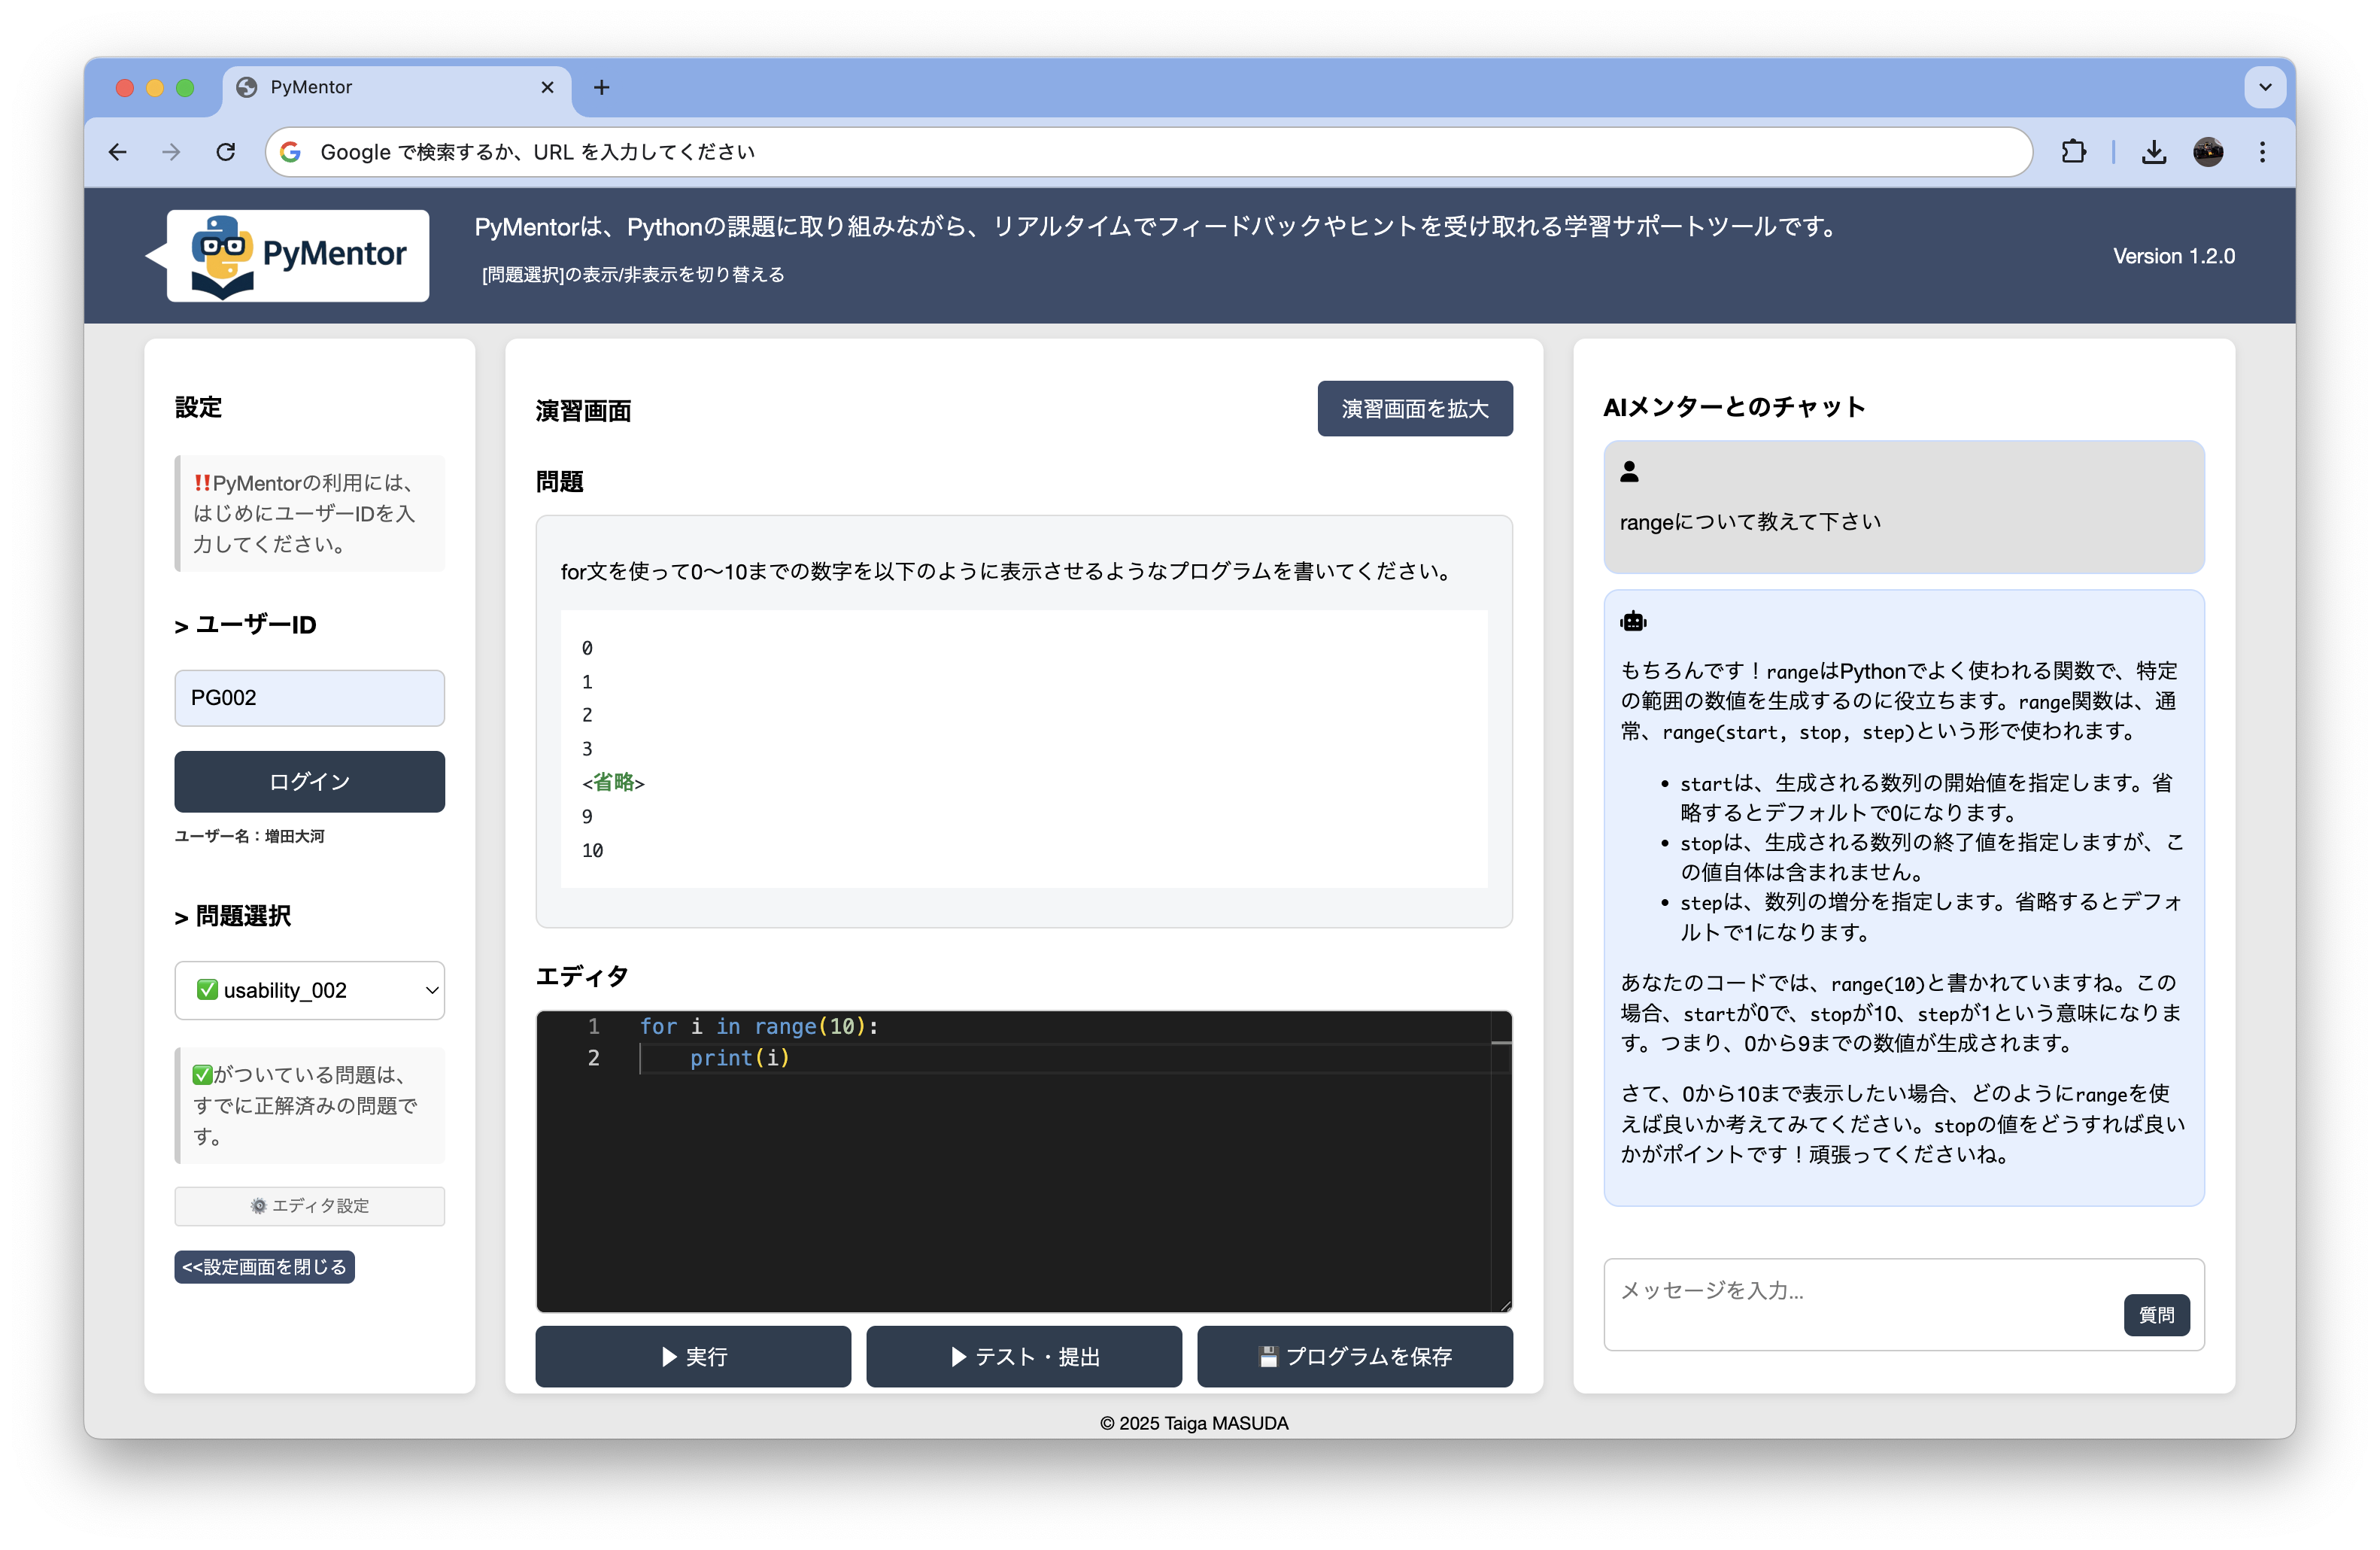Open エディタ設定 button
Screen dimensions: 2380x1550
[x=309, y=1206]
